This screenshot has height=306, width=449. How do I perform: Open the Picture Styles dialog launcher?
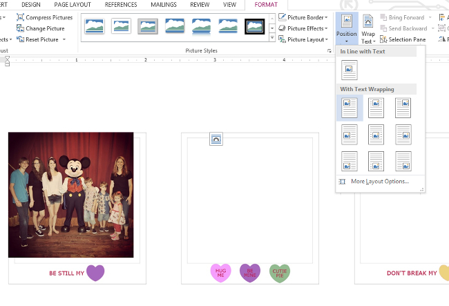click(329, 50)
